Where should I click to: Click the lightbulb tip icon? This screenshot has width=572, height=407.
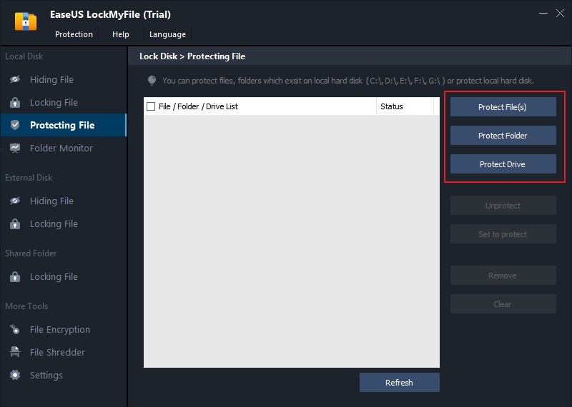click(x=152, y=81)
